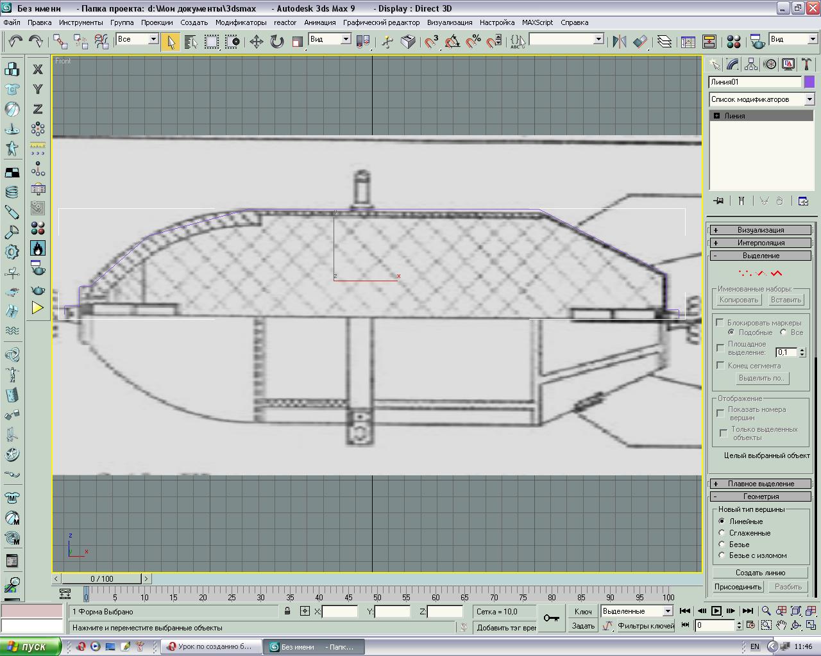
Task: Click the purple object color swatch
Action: [x=809, y=82]
